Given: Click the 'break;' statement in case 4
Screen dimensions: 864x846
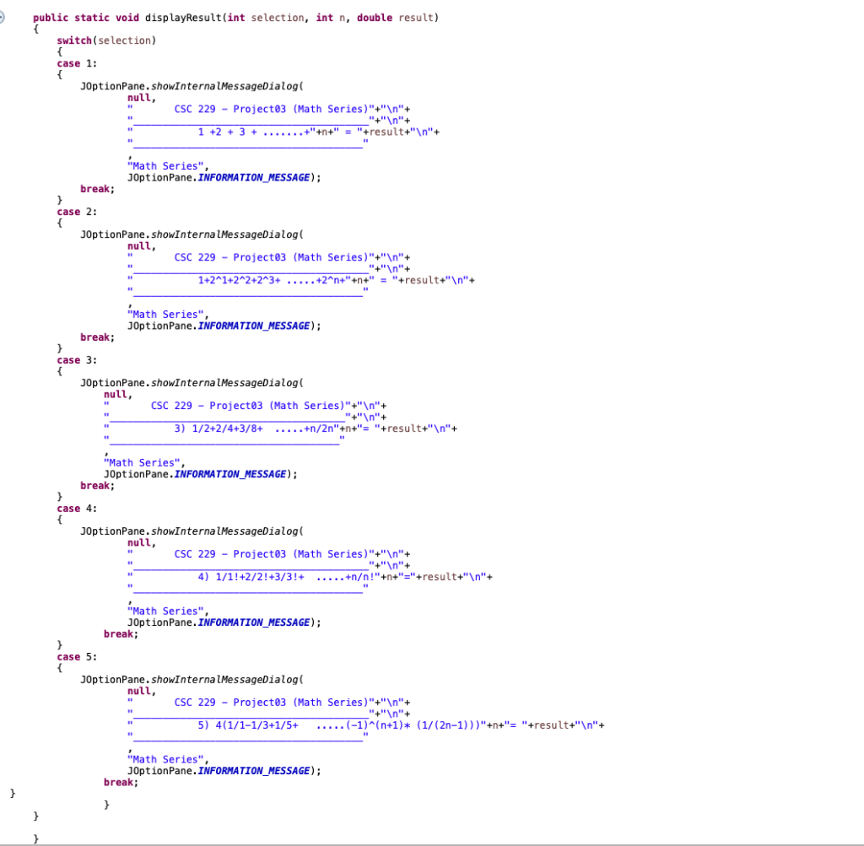Looking at the screenshot, I should point(121,634).
